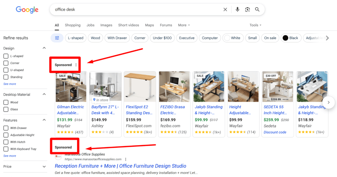Click the FlexiSpot E2 desk product image

[140, 87]
